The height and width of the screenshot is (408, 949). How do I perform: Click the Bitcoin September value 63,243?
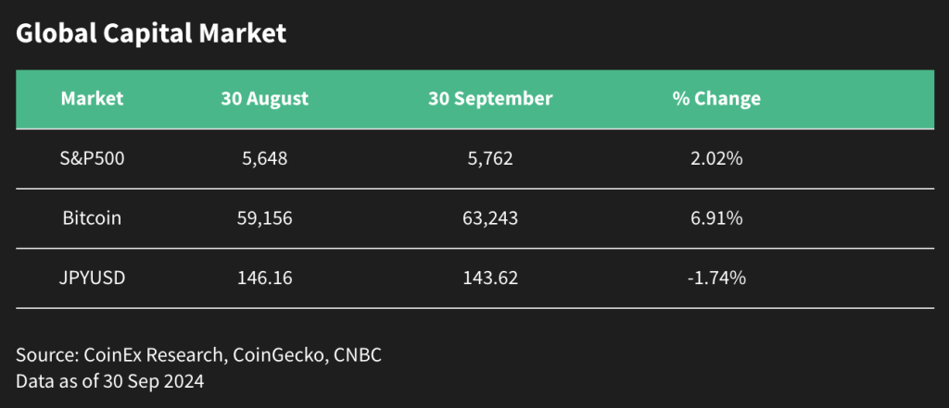pos(490,219)
